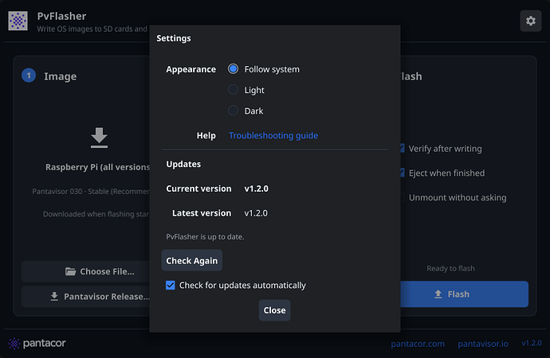This screenshot has height=358, width=550.
Task: Click the 'Ready to flash' status text
Action: click(x=450, y=268)
